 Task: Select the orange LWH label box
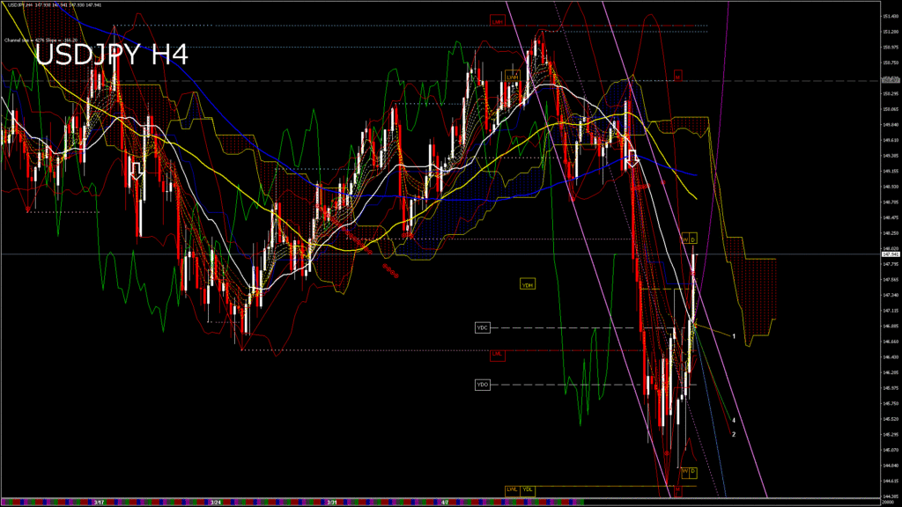pyautogui.click(x=513, y=77)
